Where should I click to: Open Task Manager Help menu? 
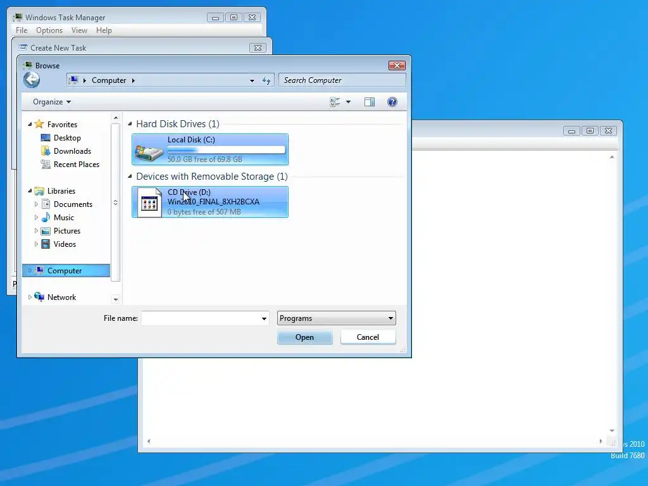coord(104,30)
